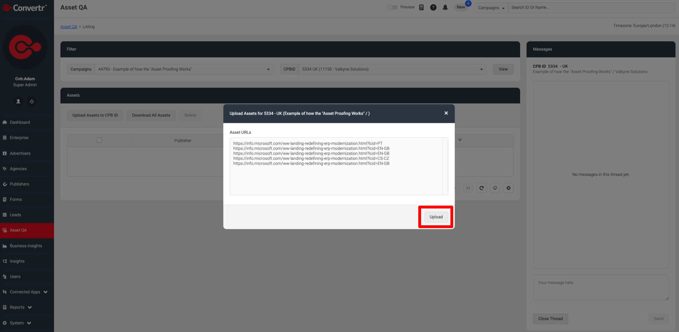
Task: Open Users in the sidebar
Action: click(27, 277)
